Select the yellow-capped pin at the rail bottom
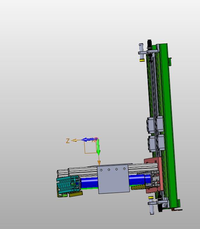The height and width of the screenshot is (229, 200). 151,205
